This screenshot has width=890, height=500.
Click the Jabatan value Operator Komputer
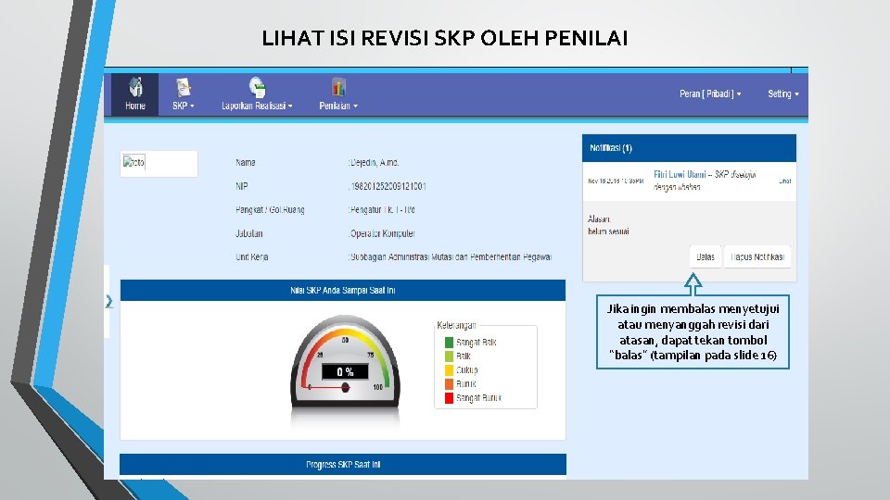pyautogui.click(x=381, y=233)
